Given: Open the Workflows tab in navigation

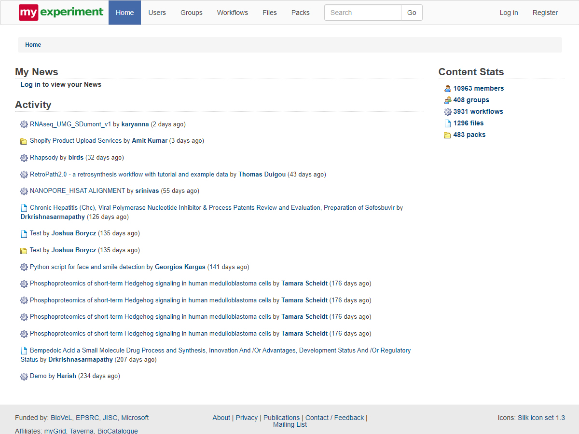Looking at the screenshot, I should 232,13.
